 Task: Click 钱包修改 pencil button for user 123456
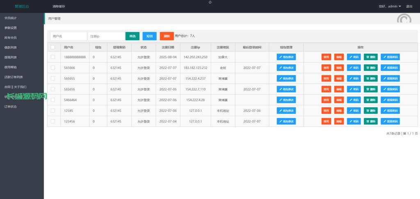[286, 121]
